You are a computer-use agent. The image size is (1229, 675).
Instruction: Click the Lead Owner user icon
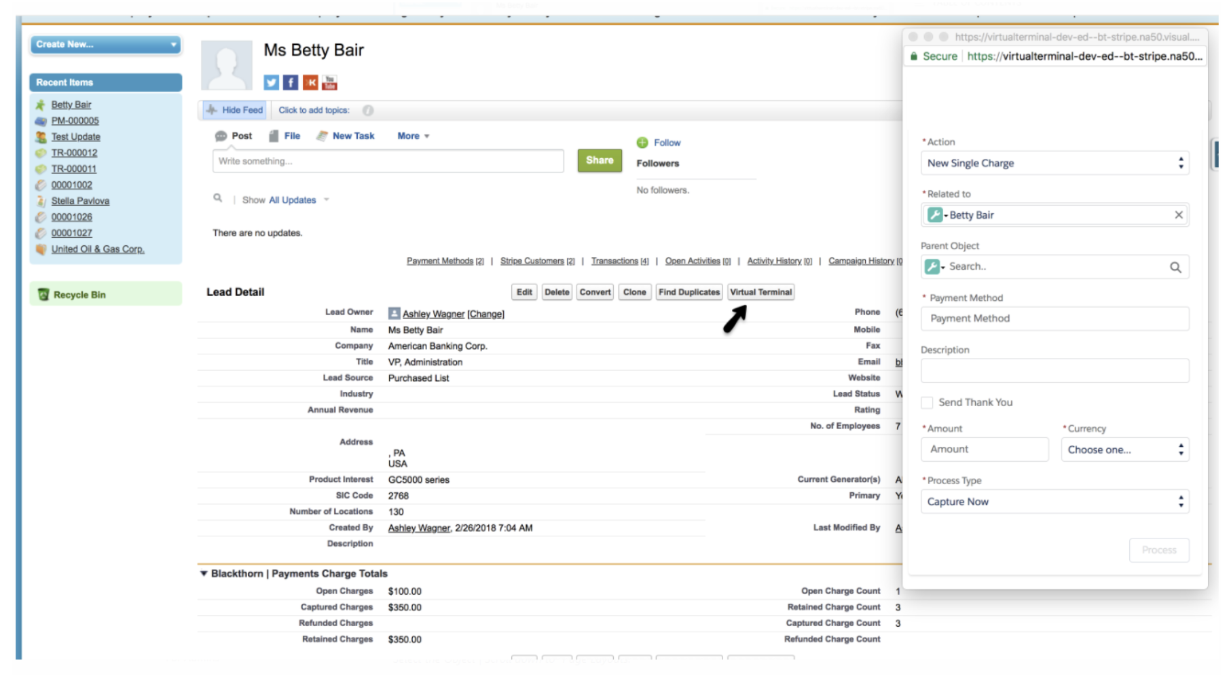click(394, 314)
